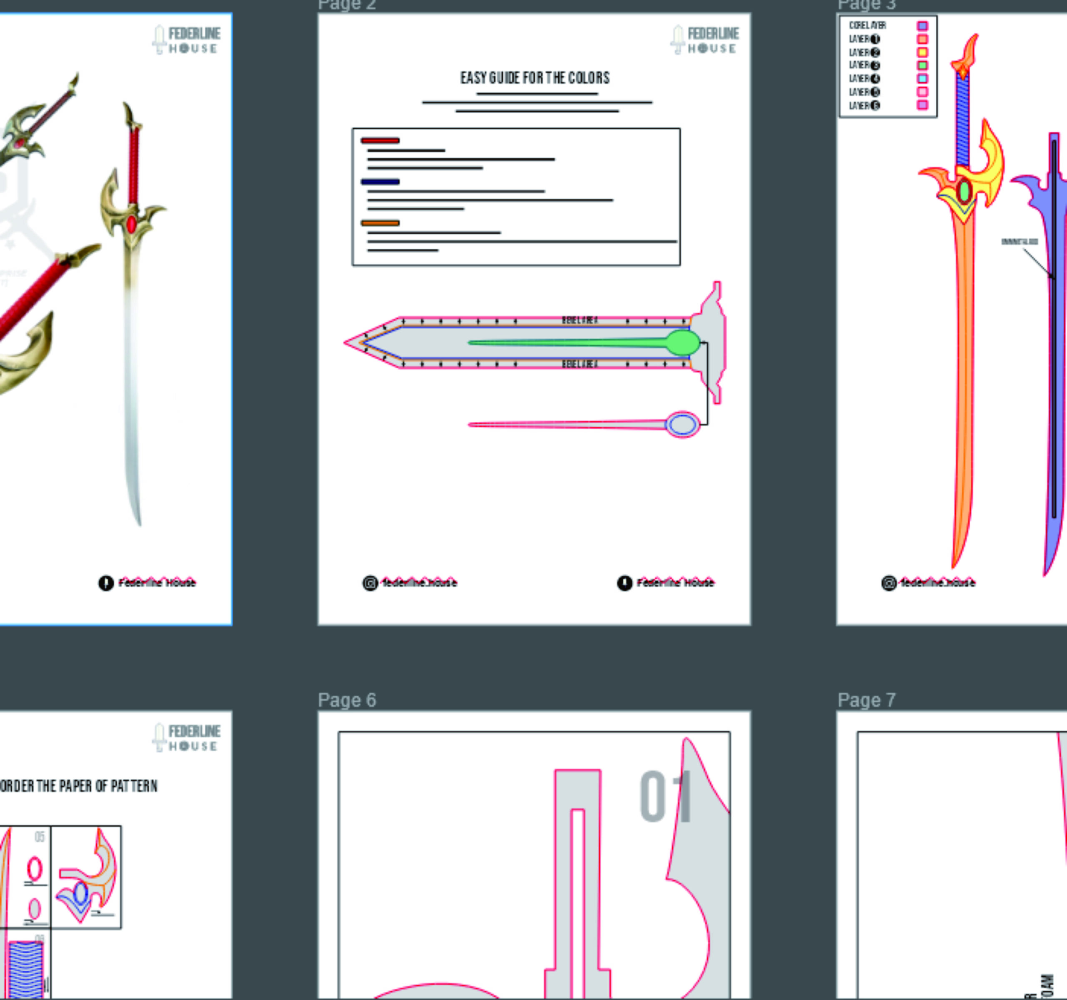Click the Layer 4 cyan swatch
This screenshot has width=1067, height=1000.
point(922,78)
